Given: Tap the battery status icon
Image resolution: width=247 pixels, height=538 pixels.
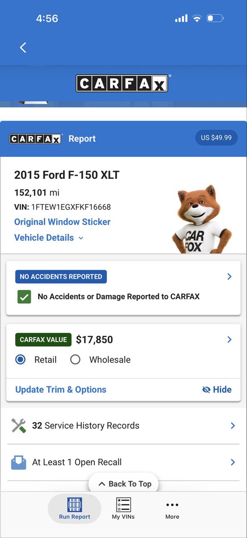Looking at the screenshot, I should coord(215,18).
